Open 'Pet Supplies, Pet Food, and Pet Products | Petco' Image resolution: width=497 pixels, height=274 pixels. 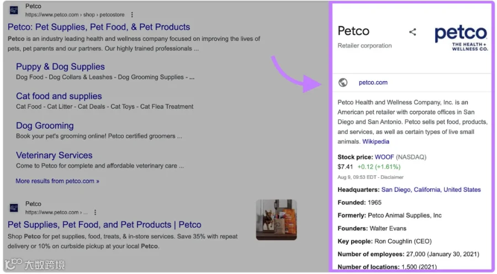104,224
